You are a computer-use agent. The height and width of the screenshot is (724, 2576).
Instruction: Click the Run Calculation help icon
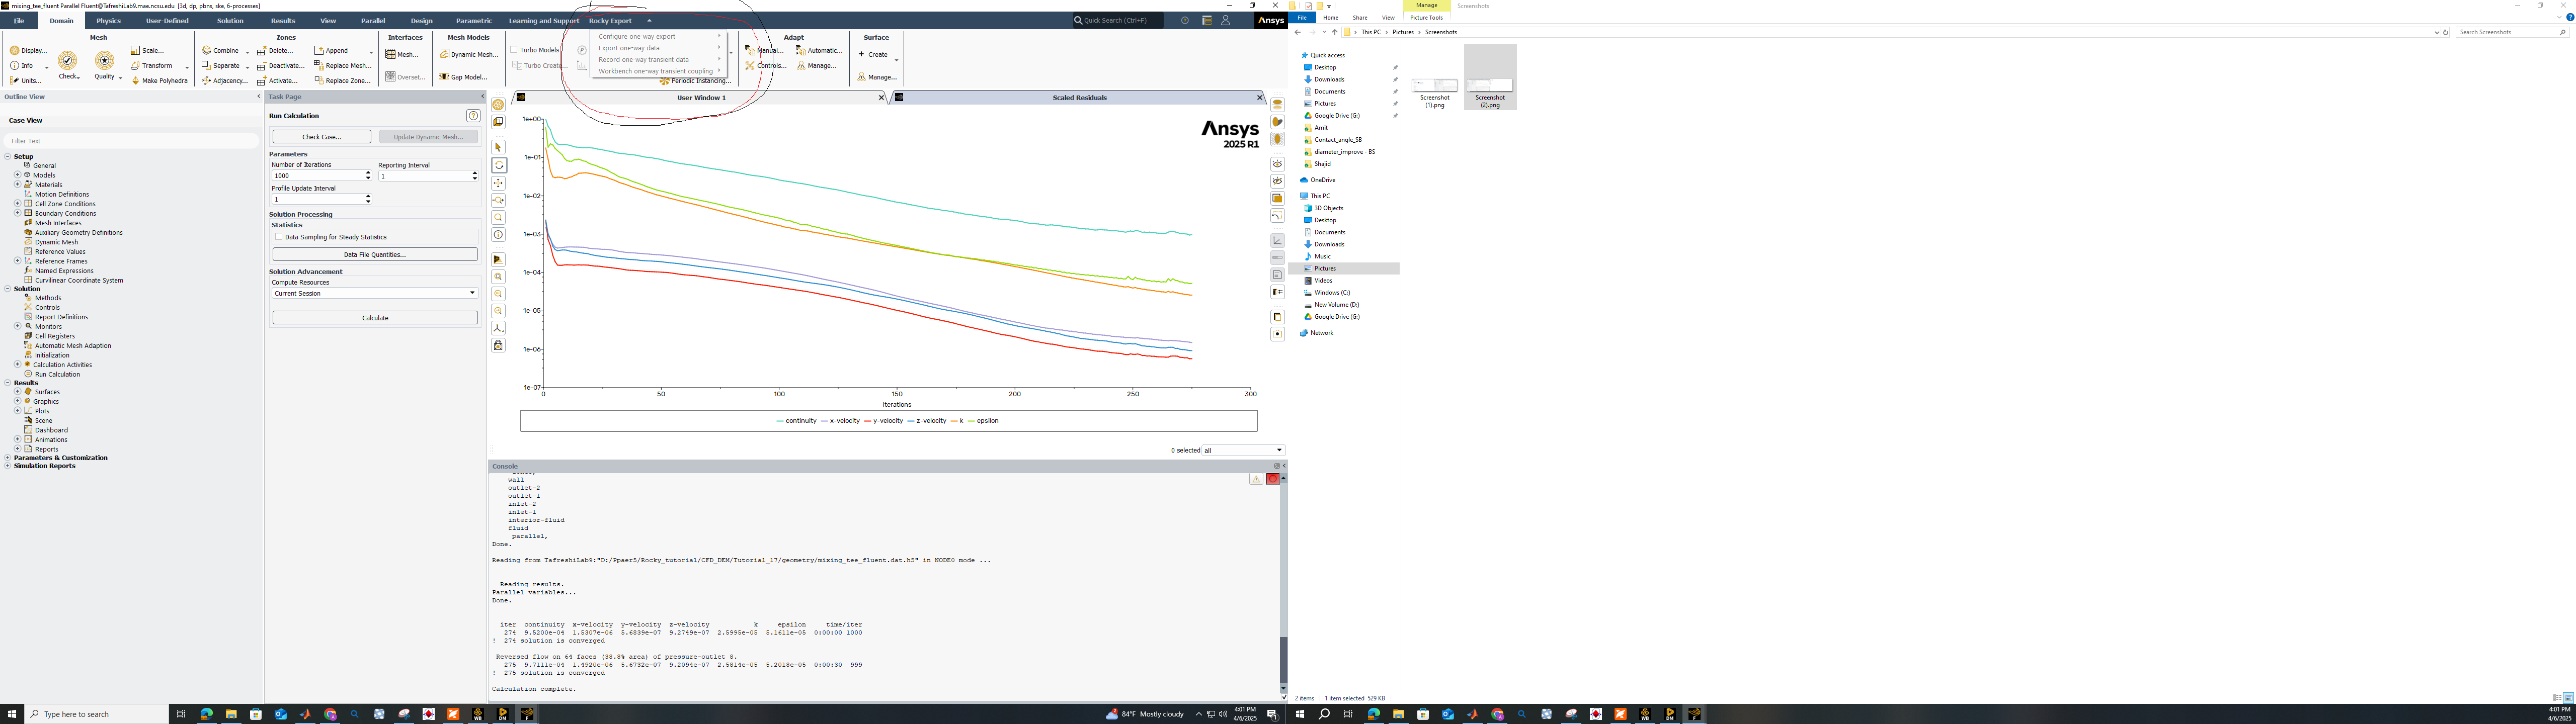(x=473, y=116)
